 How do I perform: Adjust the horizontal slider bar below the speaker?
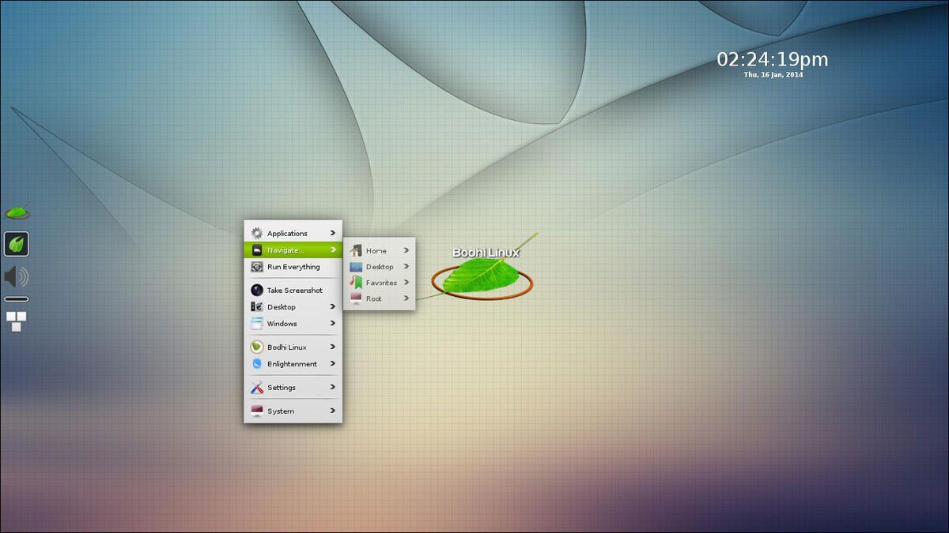17,299
